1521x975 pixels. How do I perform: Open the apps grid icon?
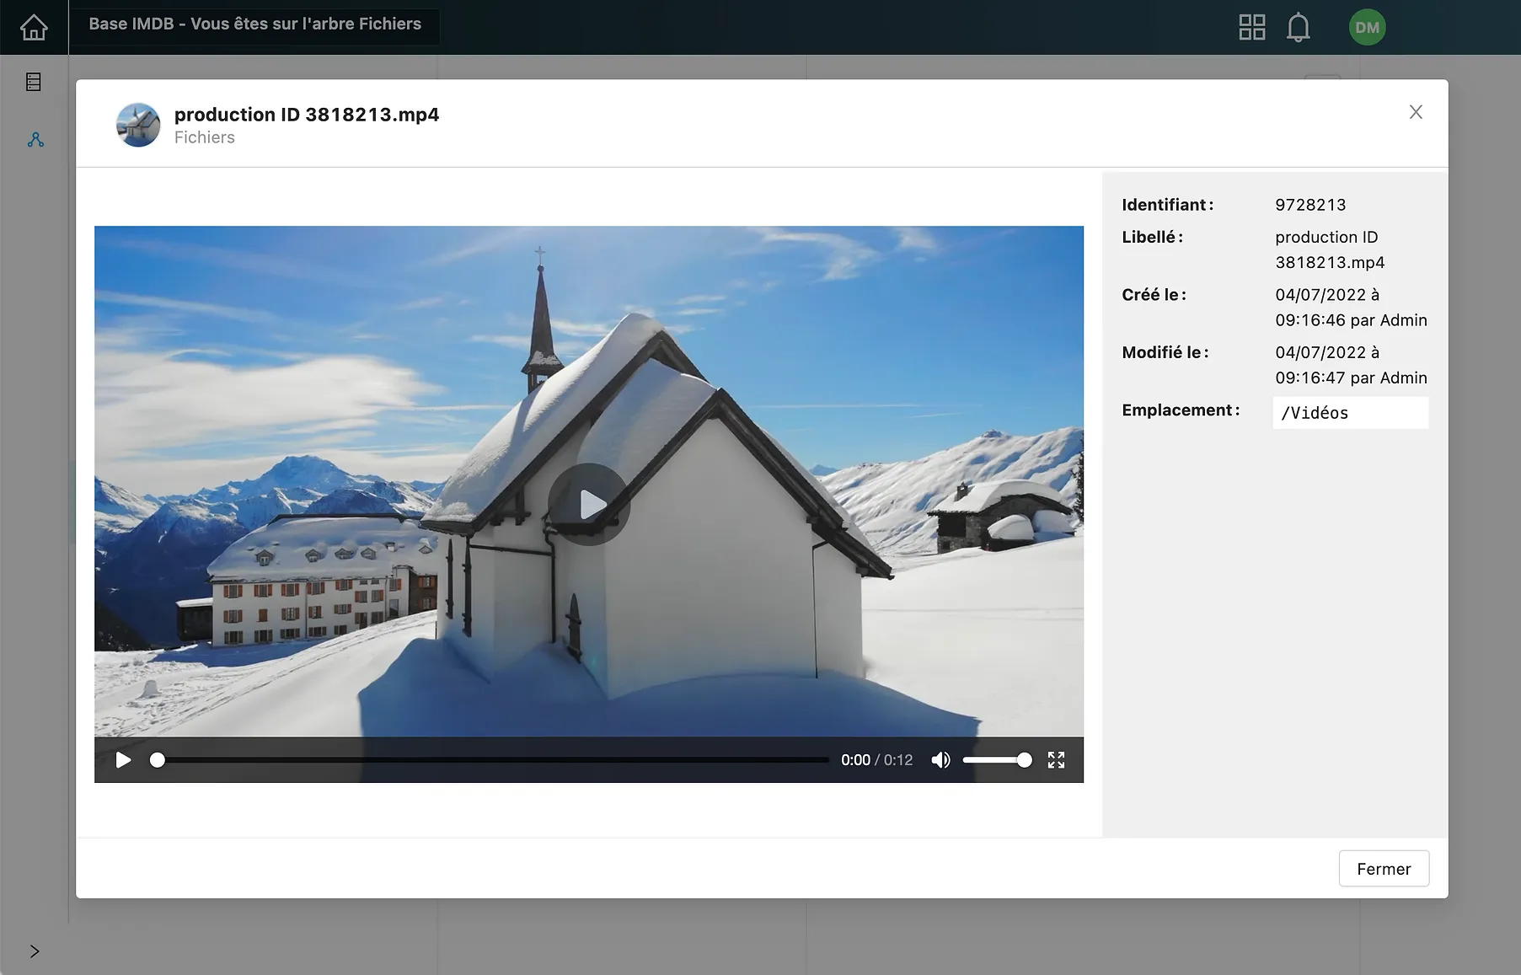pos(1251,27)
